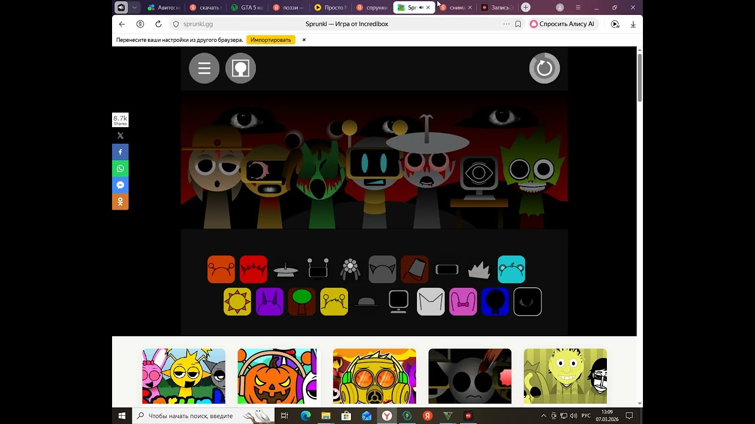The image size is (755, 424).
Task: Open a new browser tab
Action: tap(526, 8)
